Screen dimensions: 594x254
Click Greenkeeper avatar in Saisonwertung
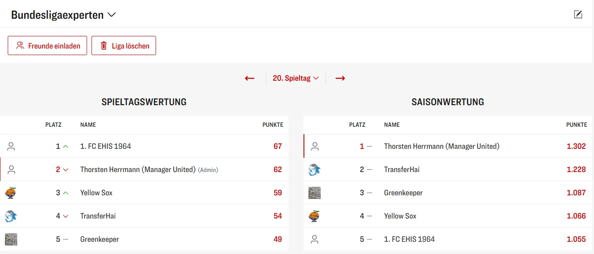click(314, 193)
